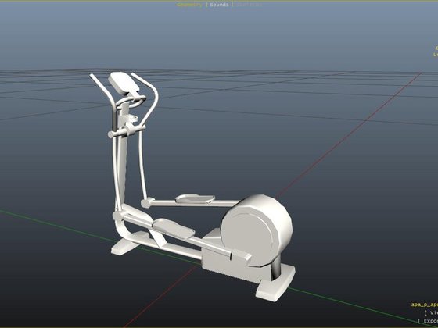Select the faded tab right of Sounds
Image resolution: width=438 pixels, height=328 pixels.
coord(249,5)
